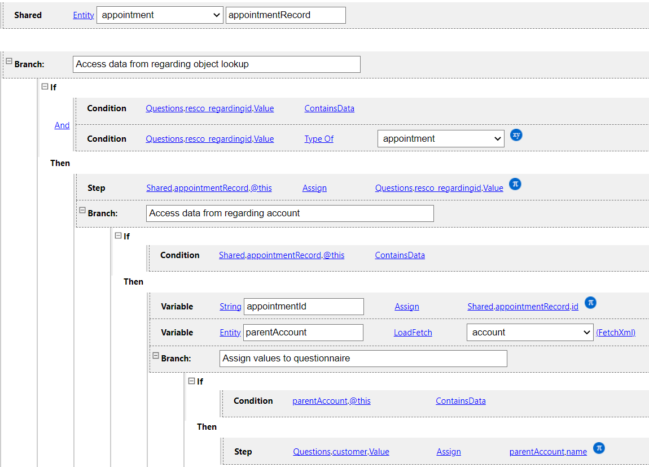Screen dimensions: 649x467
Task: Open the Type Of appointment dropdown
Action: 440,138
